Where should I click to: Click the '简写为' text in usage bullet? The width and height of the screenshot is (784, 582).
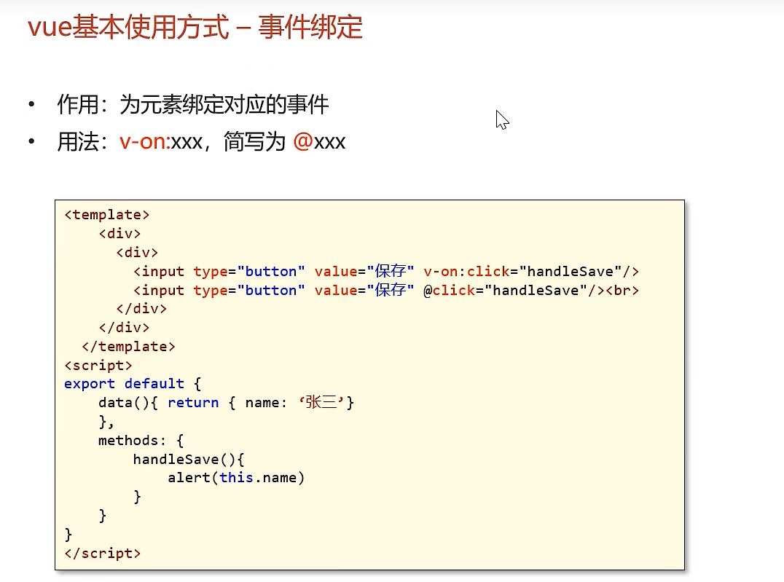254,142
